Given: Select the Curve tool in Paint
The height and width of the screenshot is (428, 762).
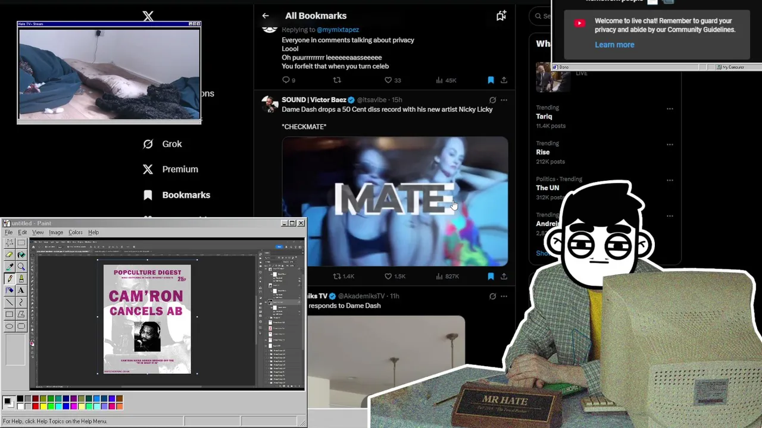Looking at the screenshot, I should point(21,303).
